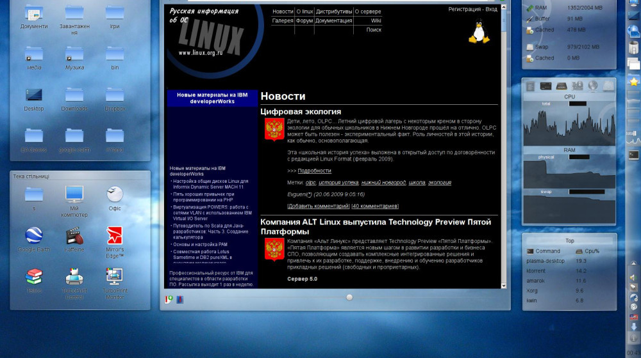The image size is (641, 358).
Task: Click the clock in the side panel
Action: (x=633, y=353)
